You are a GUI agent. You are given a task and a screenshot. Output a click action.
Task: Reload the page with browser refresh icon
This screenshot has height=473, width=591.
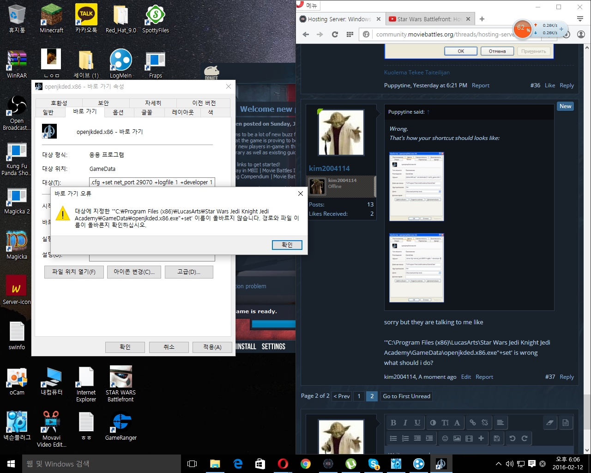tap(335, 34)
